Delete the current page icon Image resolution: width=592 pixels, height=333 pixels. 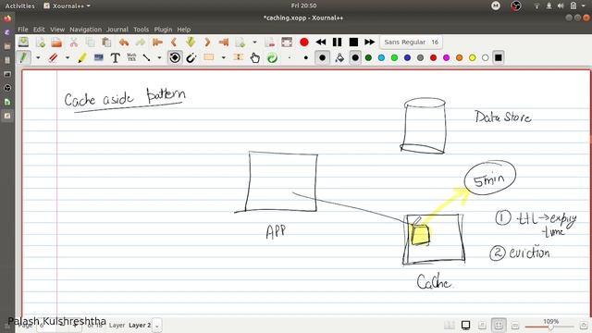click(x=270, y=42)
